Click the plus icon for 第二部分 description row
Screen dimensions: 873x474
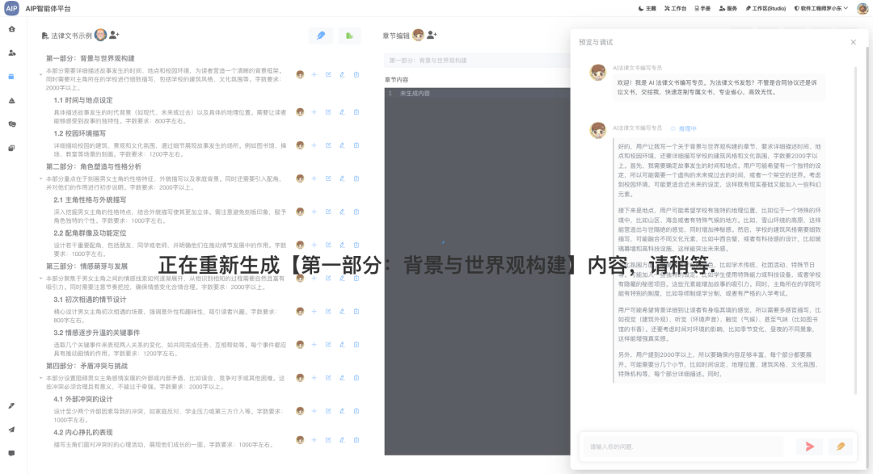pyautogui.click(x=314, y=178)
